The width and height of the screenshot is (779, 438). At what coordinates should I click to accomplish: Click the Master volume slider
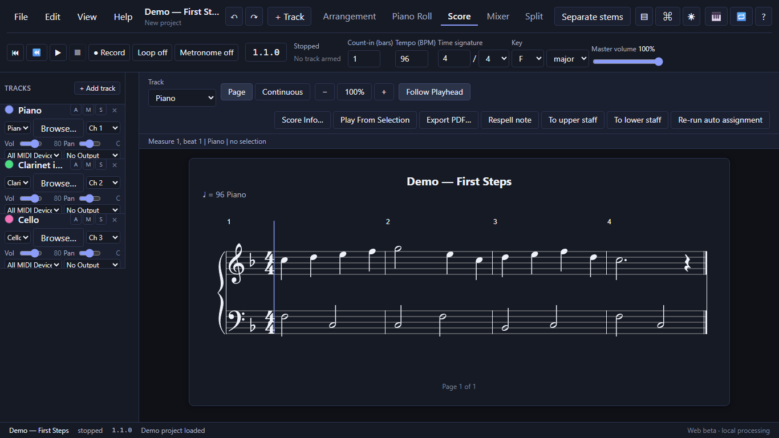coord(627,62)
